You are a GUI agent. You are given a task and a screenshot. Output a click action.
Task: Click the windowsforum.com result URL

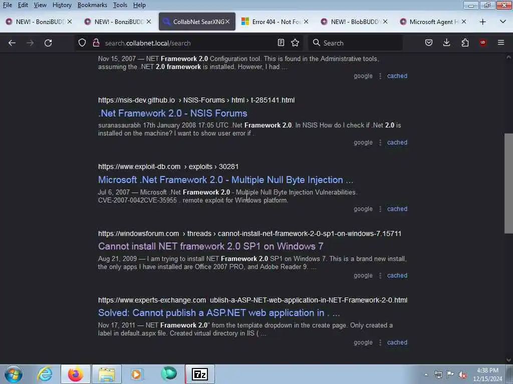click(x=249, y=233)
